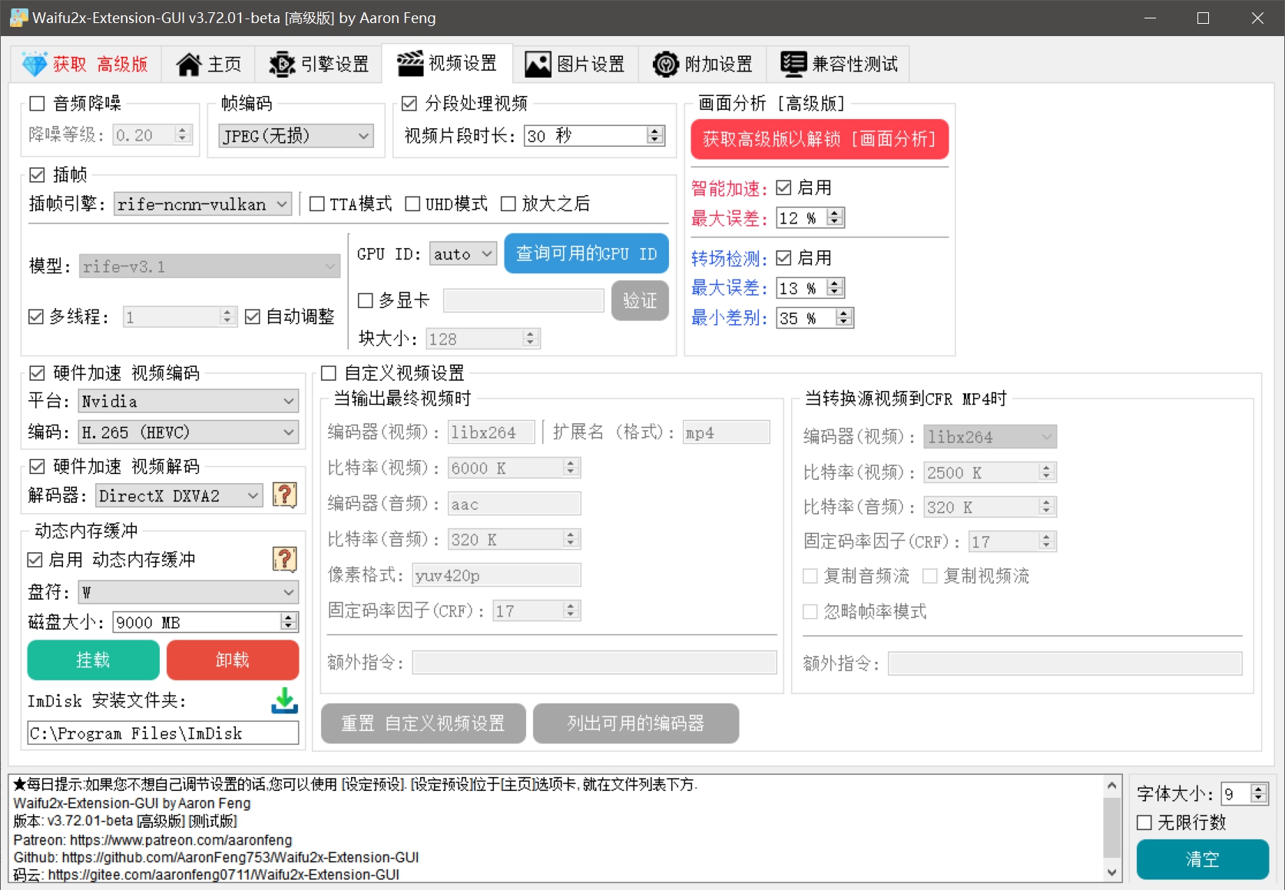Image resolution: width=1285 pixels, height=890 pixels.
Task: Toggle 启用 动态内存缓冲 checkbox
Action: tap(35, 559)
